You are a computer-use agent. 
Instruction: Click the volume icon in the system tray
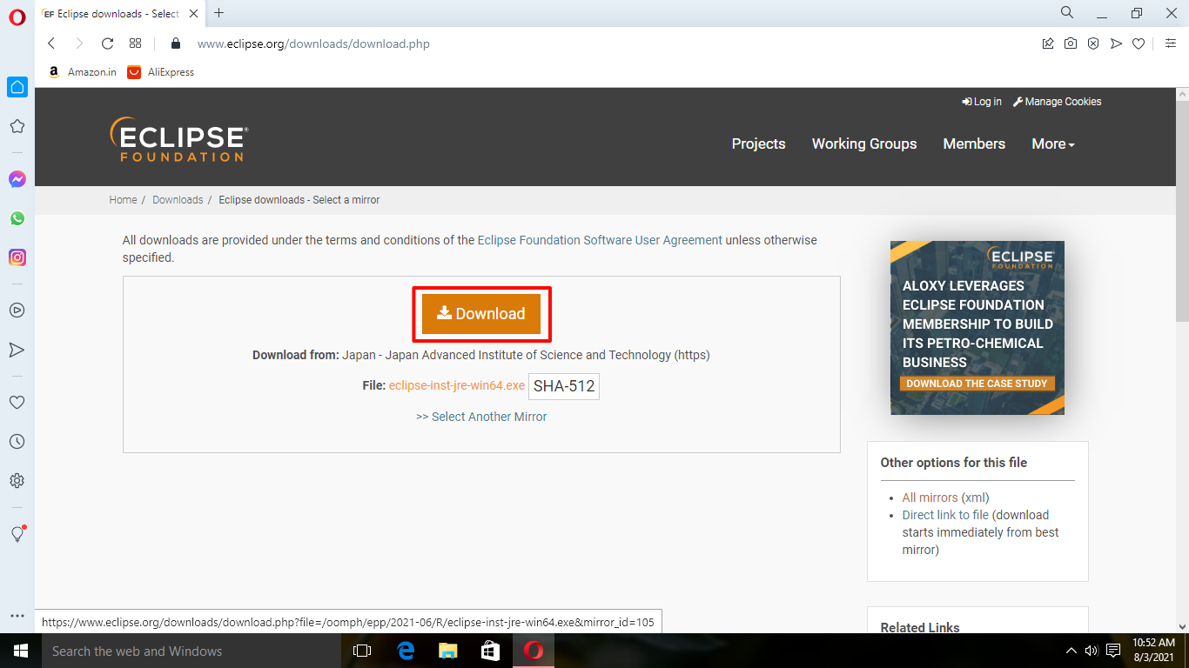(1092, 651)
